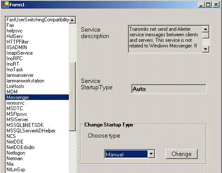Click the Service StartupType field showing Auto
The image size is (222, 173).
(x=169, y=89)
